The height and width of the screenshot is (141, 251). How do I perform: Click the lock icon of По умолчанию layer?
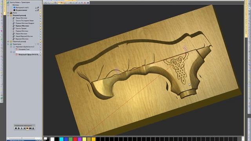click(36, 10)
